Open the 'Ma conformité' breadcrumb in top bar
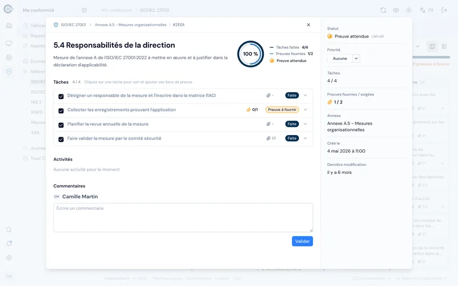Screen dimensions: 458x286 pyautogui.click(x=117, y=10)
